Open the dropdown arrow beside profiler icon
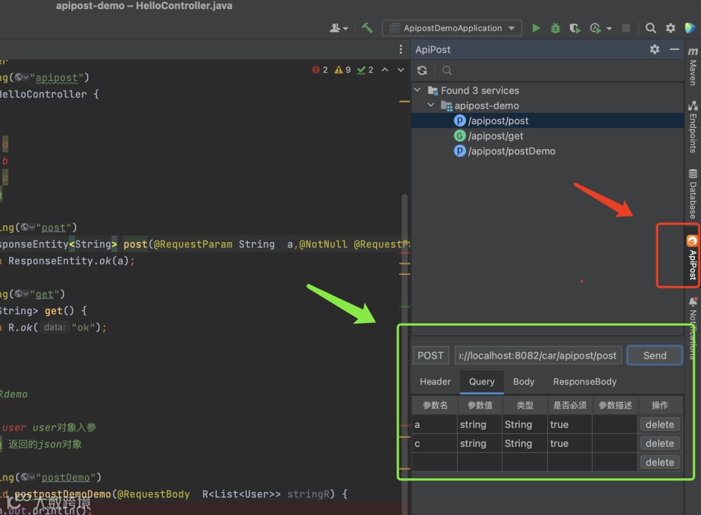Screen dimensions: 701x515 tap(609, 29)
